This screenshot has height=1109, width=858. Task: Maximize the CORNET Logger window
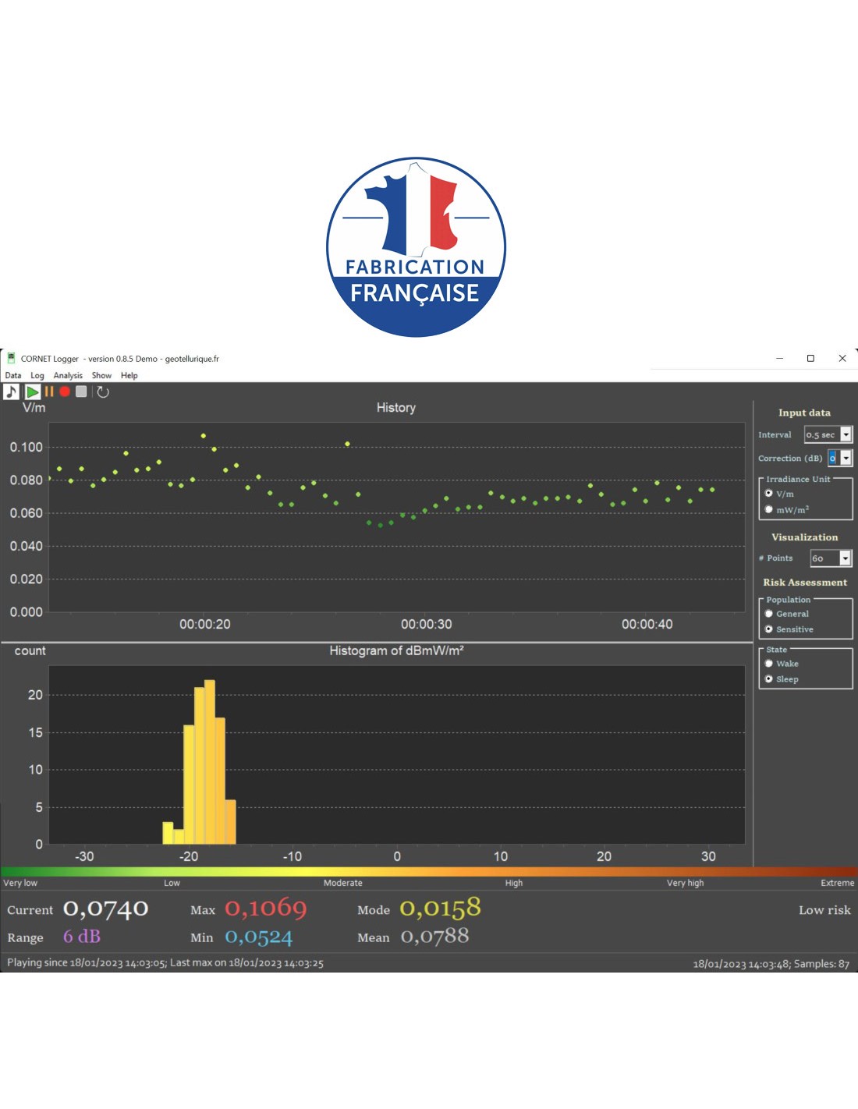[810, 358]
